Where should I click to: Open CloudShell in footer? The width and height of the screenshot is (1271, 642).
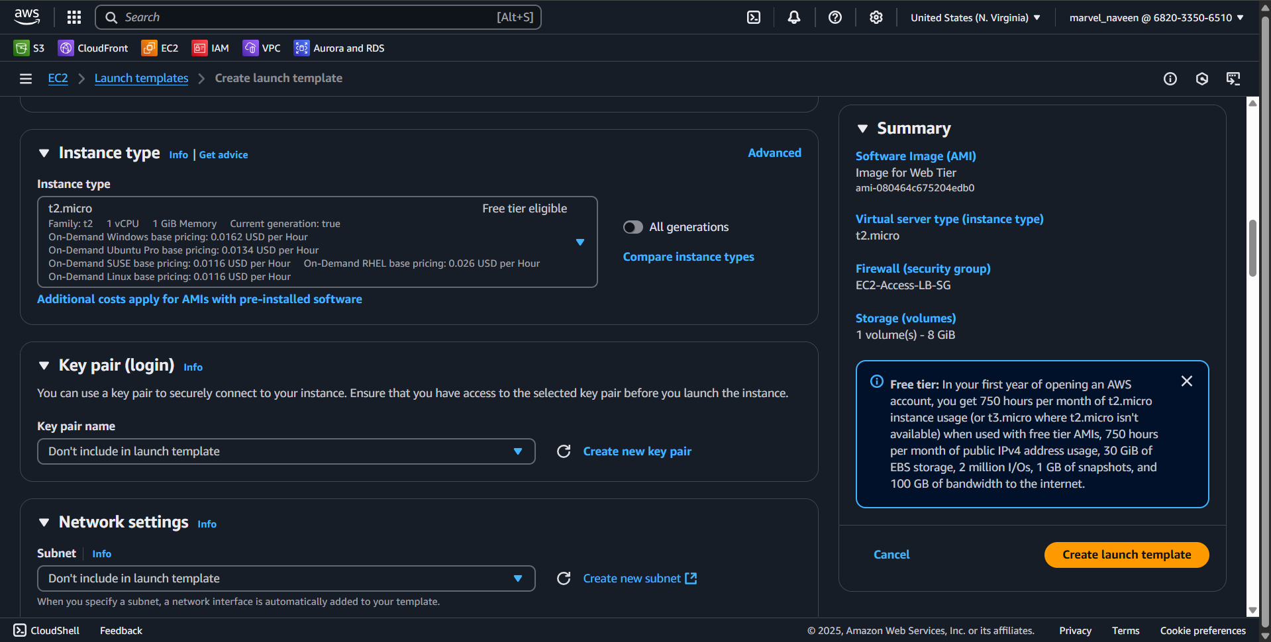tap(46, 631)
